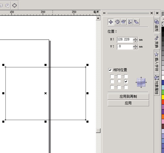
Task: Click the H position input field
Action: click(x=125, y=40)
